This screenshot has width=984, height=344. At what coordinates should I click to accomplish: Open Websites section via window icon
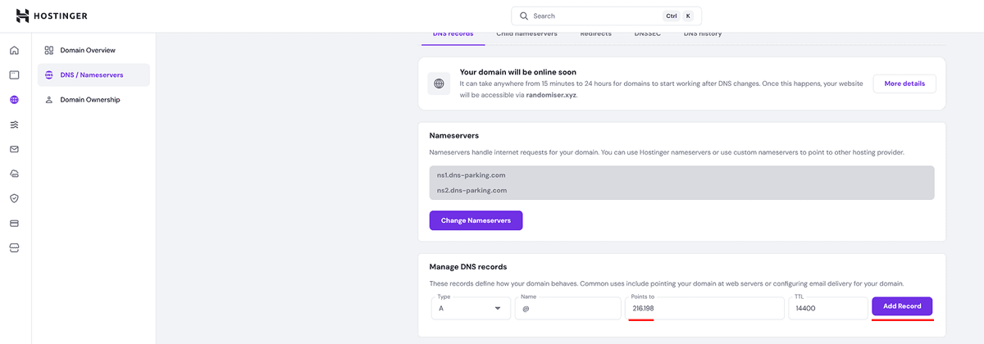(14, 75)
